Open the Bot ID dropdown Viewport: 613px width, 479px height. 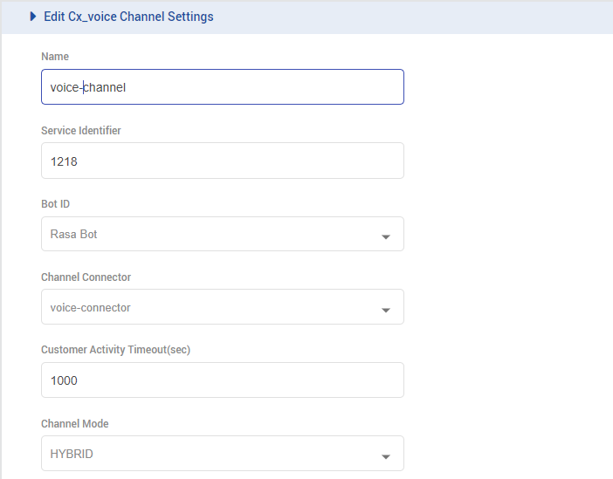coord(222,234)
